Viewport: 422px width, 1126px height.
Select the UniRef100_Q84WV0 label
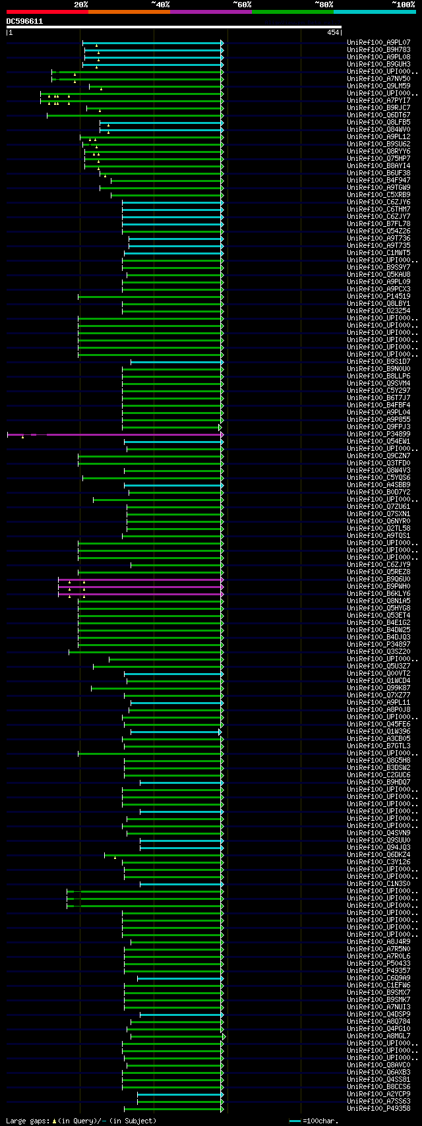click(x=378, y=130)
